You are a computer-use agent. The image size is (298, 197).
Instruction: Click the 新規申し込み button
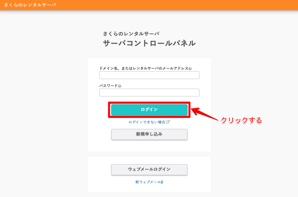(x=149, y=134)
